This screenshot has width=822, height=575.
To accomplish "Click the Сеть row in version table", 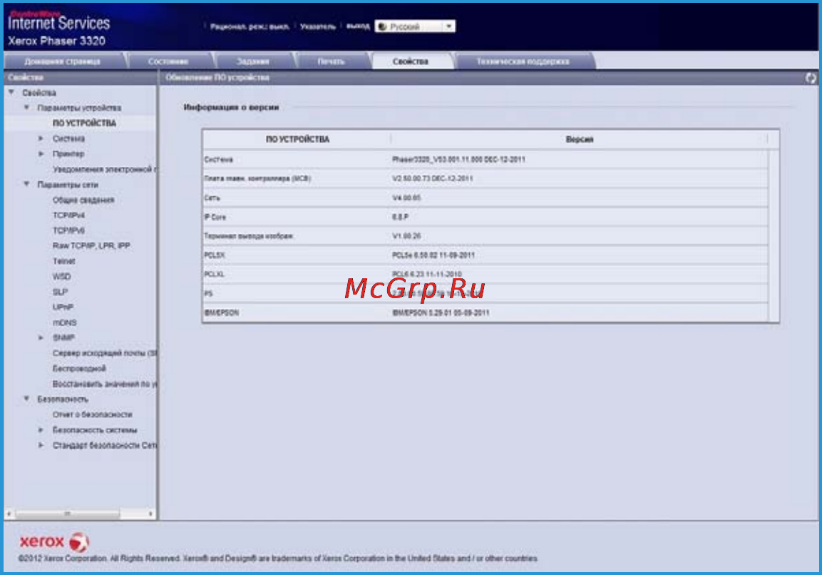I will [486, 198].
